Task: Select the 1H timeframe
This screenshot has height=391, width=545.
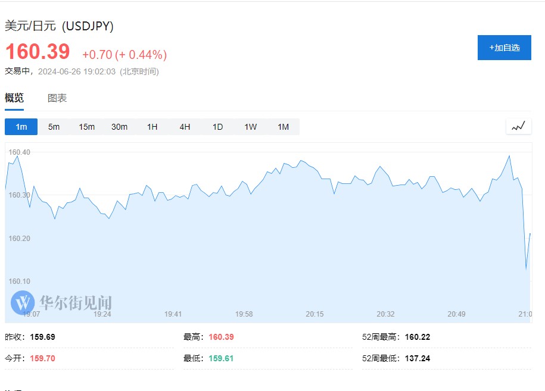Action: 152,127
